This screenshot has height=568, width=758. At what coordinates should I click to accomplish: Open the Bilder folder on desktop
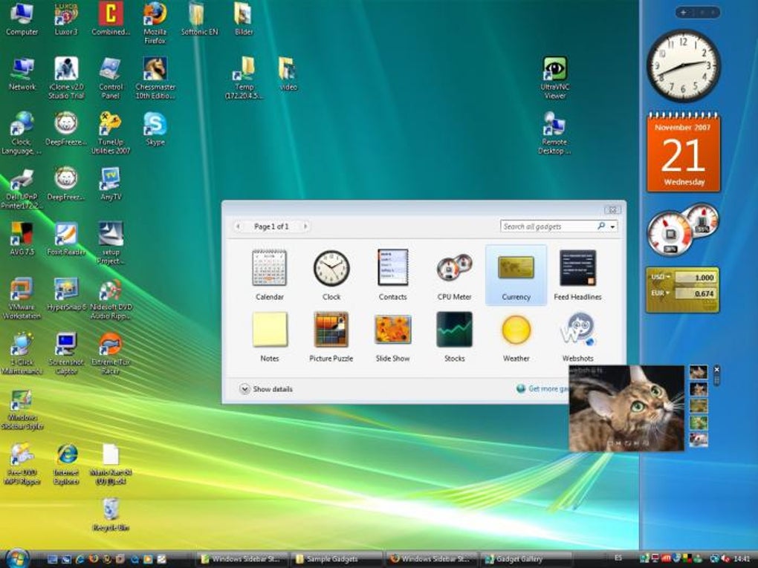pyautogui.click(x=244, y=19)
